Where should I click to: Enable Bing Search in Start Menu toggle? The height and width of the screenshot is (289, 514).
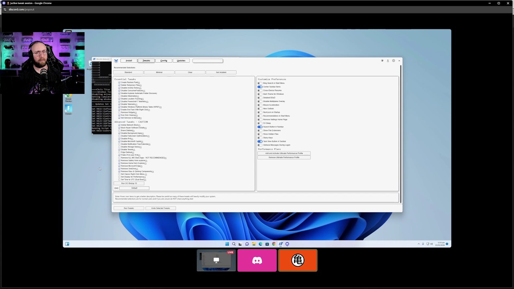pos(260,83)
